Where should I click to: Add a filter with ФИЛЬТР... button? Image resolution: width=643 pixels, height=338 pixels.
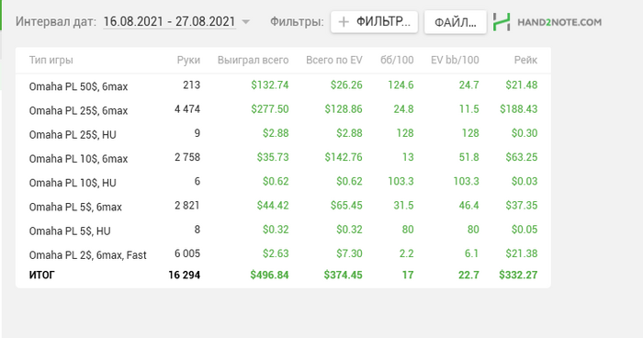(x=374, y=22)
